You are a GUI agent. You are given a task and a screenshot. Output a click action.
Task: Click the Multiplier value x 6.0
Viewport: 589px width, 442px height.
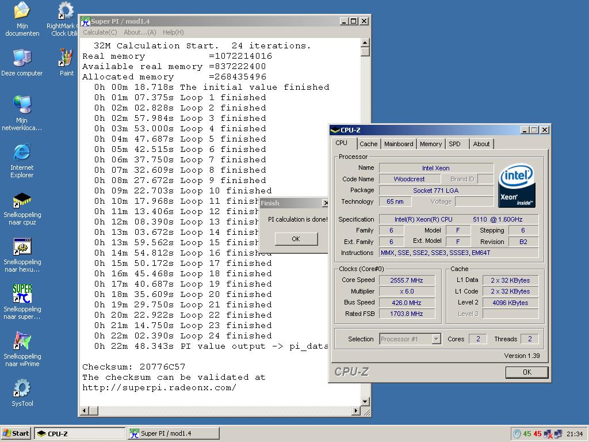(x=407, y=291)
